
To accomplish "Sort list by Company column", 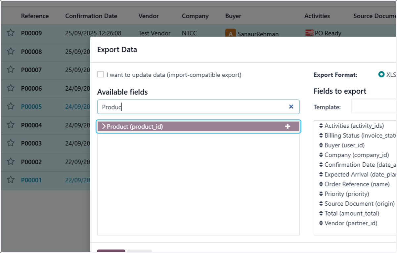I will tap(195, 16).
